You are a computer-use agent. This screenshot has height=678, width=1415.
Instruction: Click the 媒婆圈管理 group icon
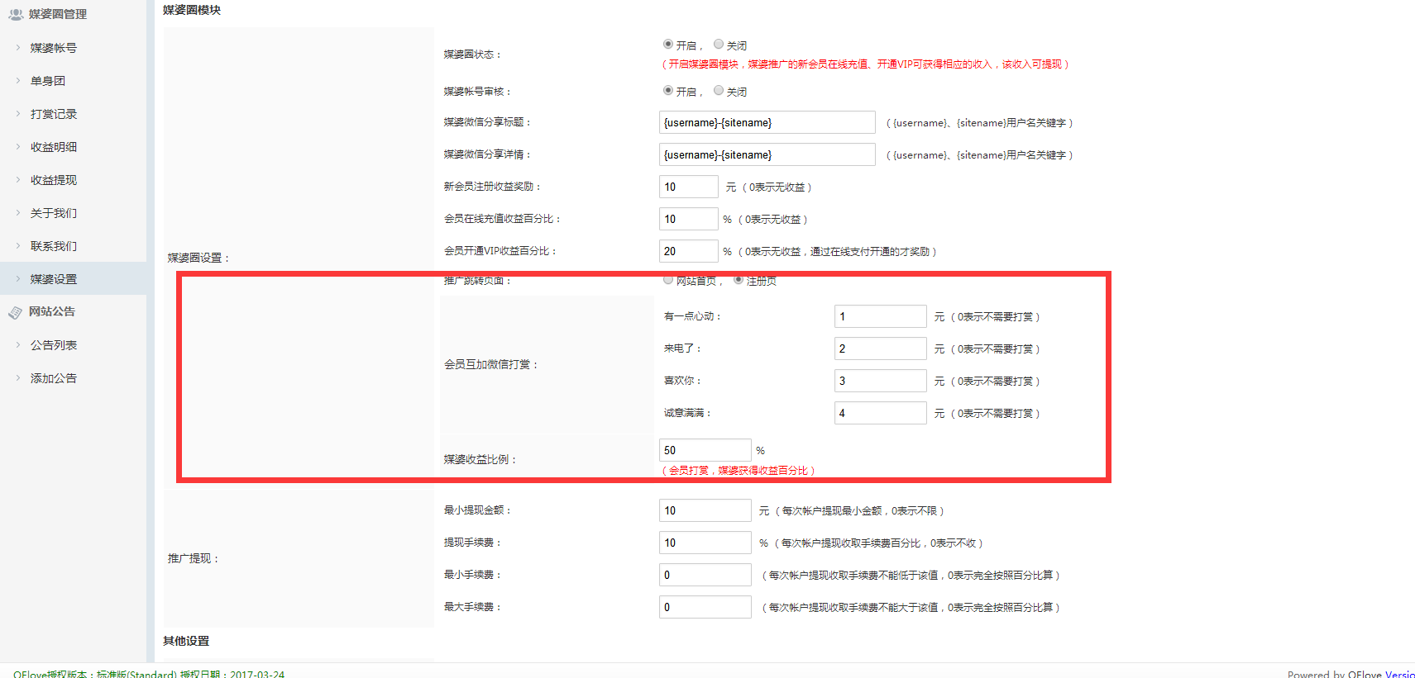pos(16,14)
